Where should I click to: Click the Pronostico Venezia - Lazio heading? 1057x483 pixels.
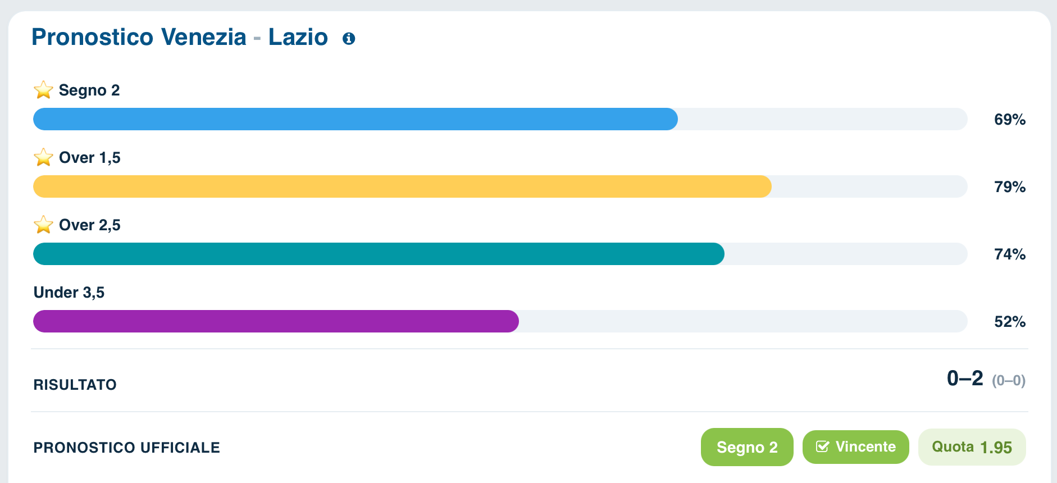pos(180,37)
